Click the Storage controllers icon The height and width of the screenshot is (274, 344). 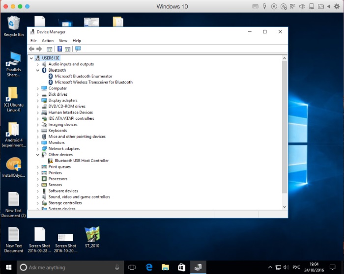point(44,203)
